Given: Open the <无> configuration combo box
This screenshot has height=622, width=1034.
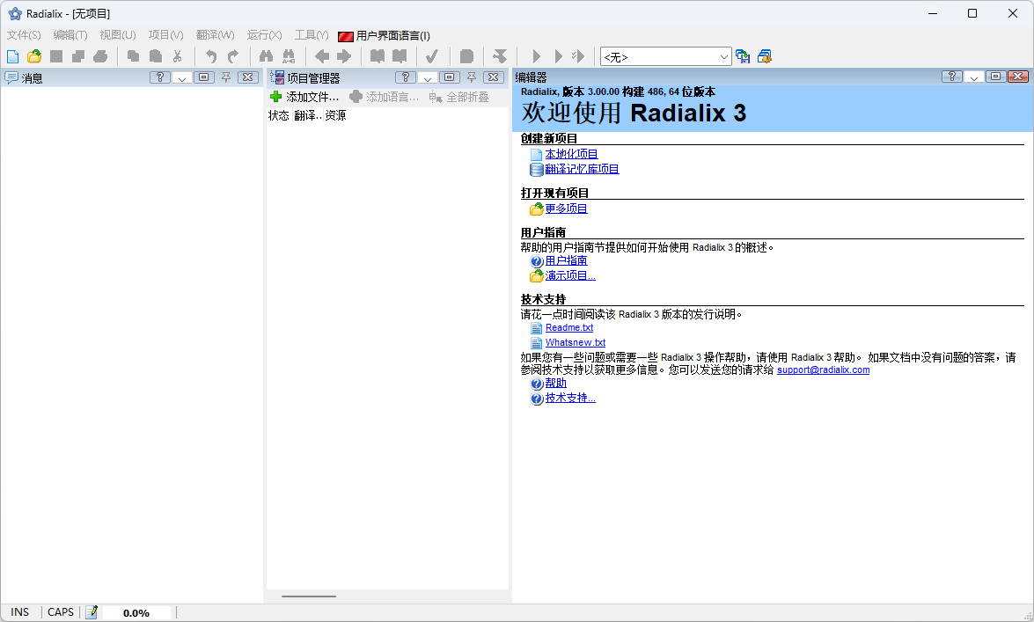Looking at the screenshot, I should pos(665,57).
